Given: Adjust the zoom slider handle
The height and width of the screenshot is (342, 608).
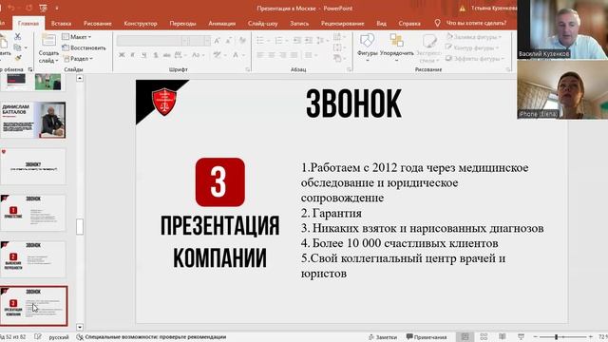Looking at the screenshot, I should pyautogui.click(x=556, y=337).
